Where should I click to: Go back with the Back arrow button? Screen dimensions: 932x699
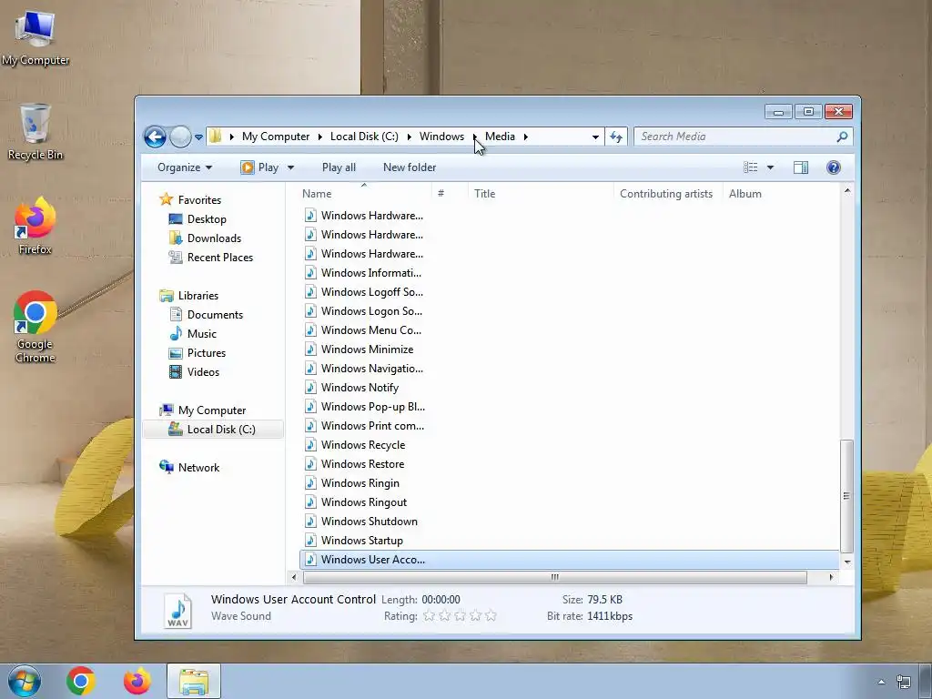click(x=155, y=137)
